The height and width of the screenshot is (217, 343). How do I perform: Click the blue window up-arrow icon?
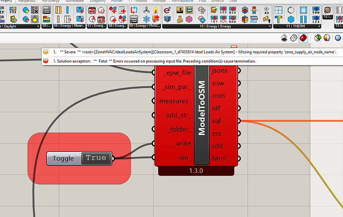point(80,10)
